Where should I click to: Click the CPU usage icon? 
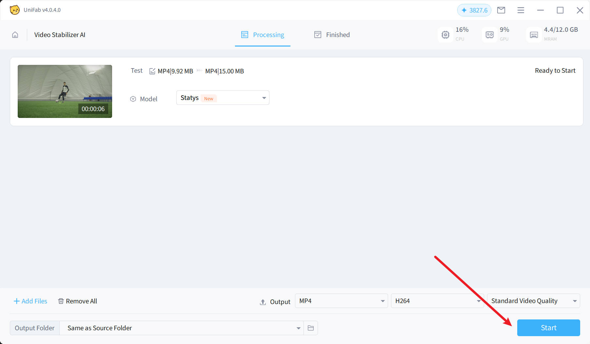445,35
